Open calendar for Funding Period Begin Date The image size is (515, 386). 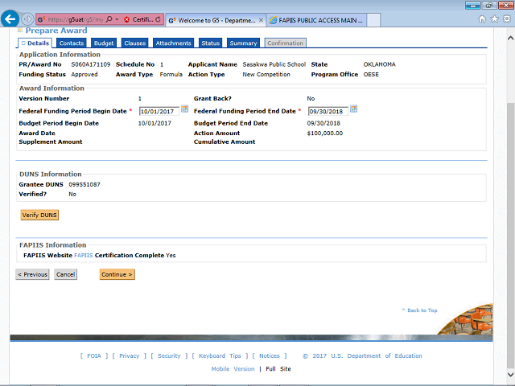[x=184, y=109]
